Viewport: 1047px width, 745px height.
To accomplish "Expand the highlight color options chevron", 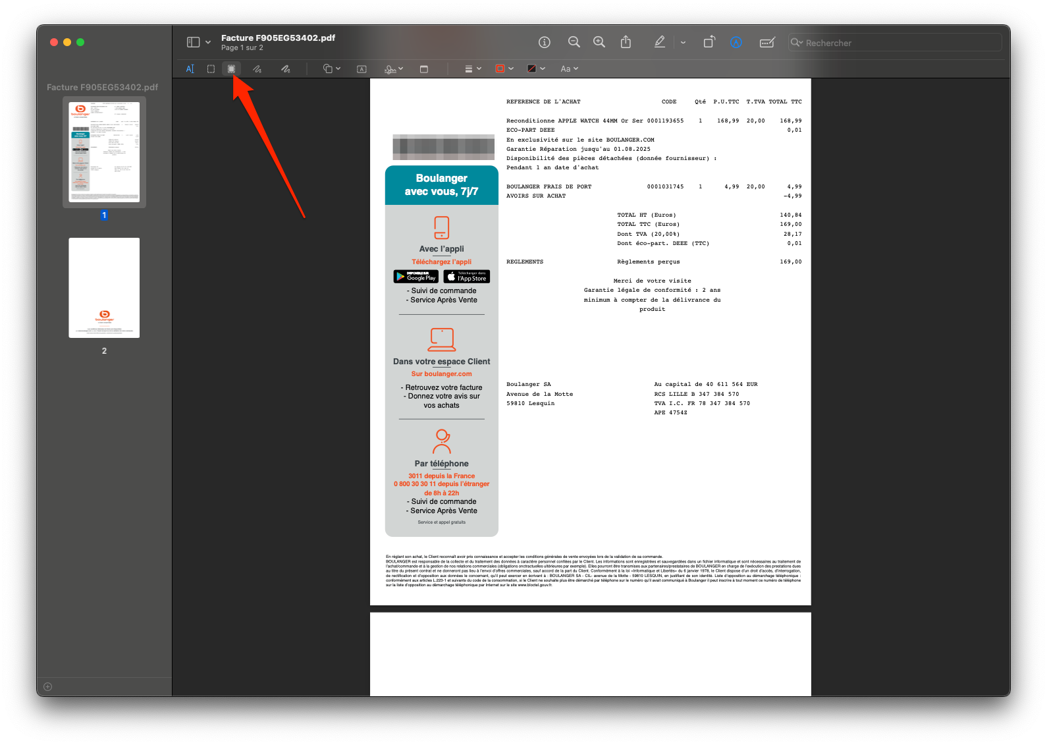I will click(684, 43).
